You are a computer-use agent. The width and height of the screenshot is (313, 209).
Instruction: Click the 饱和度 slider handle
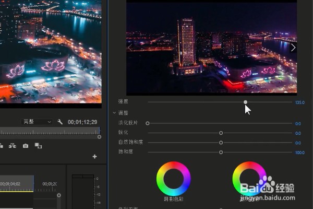click(x=221, y=153)
